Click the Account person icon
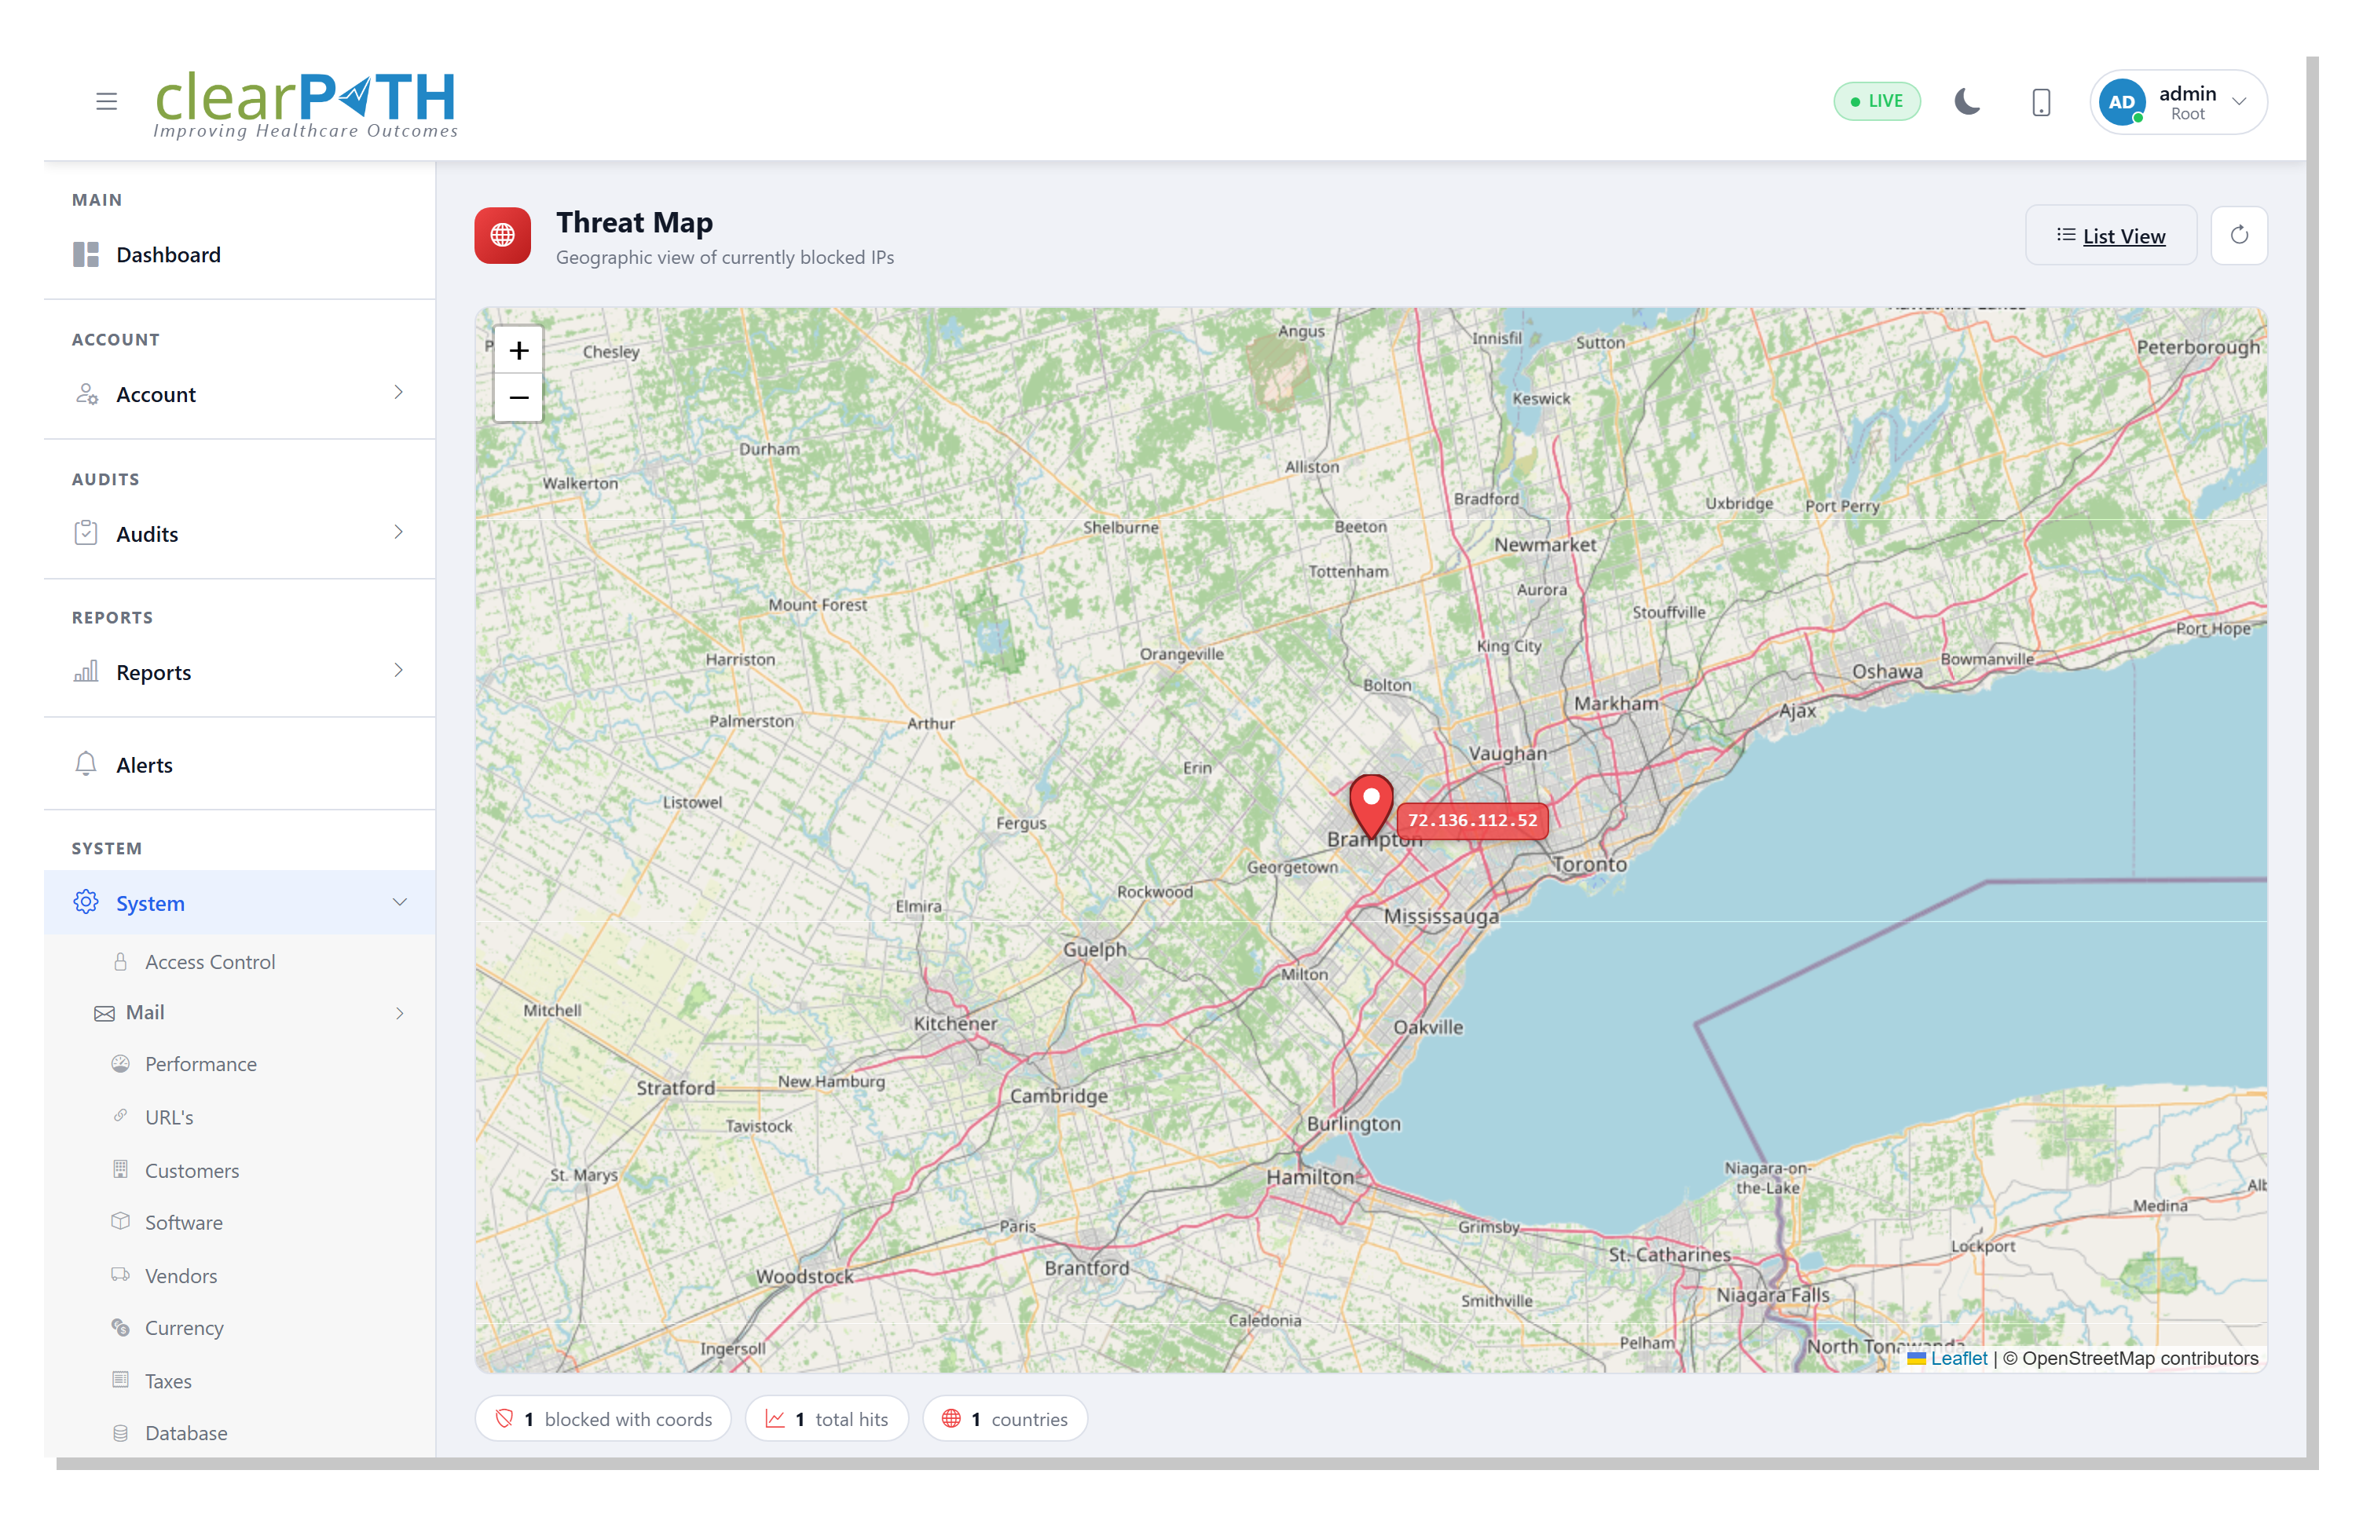The height and width of the screenshot is (1514, 2363). [x=86, y=394]
